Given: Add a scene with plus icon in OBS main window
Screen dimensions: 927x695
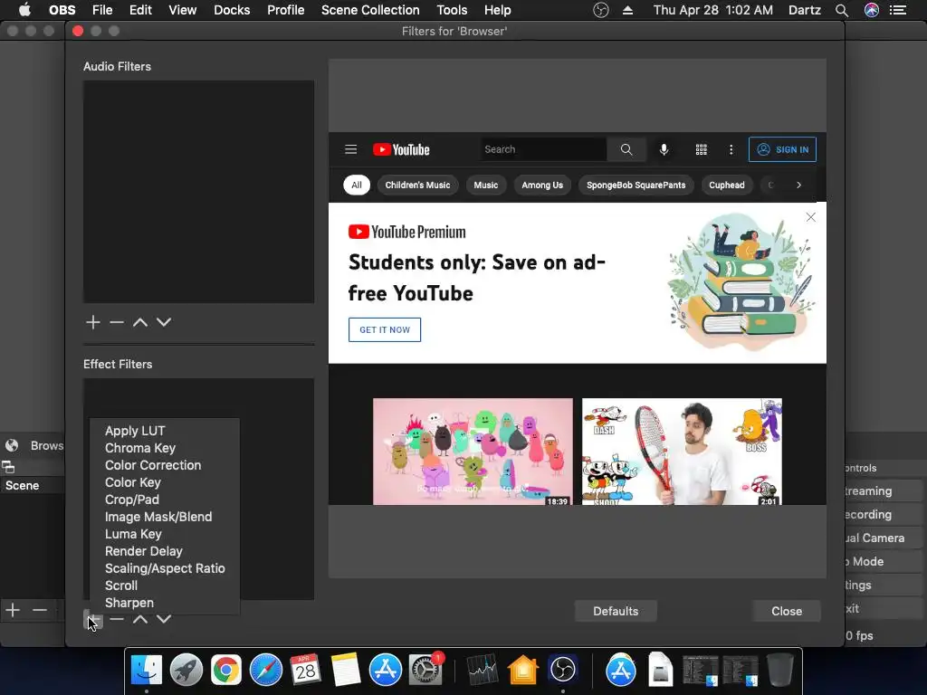Looking at the screenshot, I should [x=13, y=610].
